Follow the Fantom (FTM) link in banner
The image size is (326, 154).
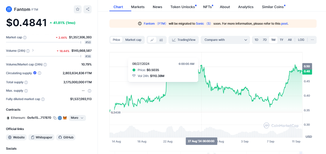pos(155,24)
